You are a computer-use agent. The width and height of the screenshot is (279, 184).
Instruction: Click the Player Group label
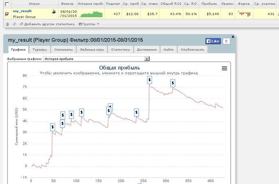[24, 17]
